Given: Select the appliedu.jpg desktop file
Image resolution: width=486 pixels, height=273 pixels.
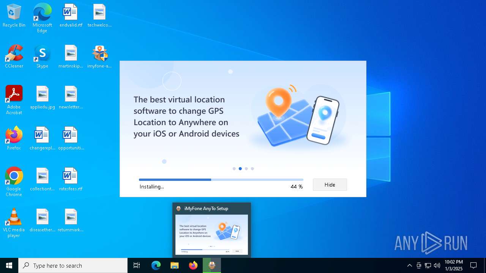Looking at the screenshot, I should point(42,98).
